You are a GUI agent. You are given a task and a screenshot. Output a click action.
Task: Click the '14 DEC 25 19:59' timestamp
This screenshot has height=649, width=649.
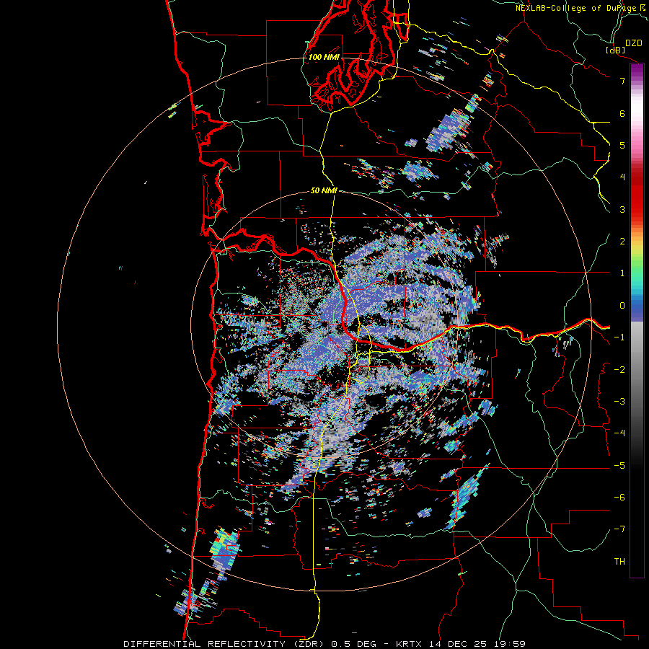click(476, 644)
